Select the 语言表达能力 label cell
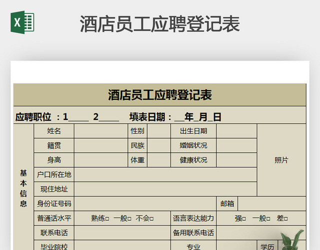 pos(193,218)
